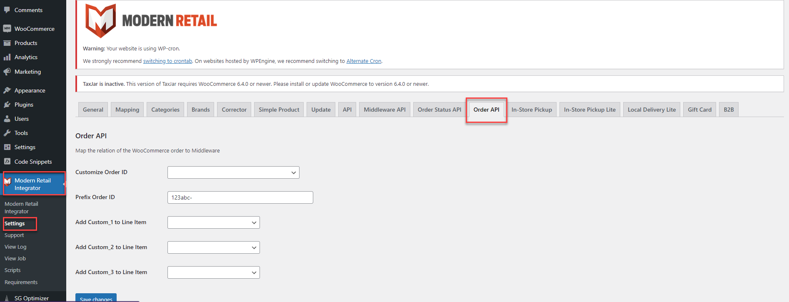Click the Modern Retail Integrator shield icon

point(7,182)
